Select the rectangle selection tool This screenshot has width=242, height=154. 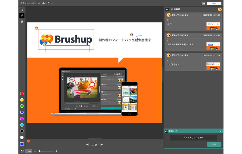22,10
